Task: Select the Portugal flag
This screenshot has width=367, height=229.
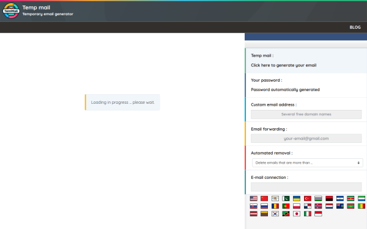Action: 286,206
